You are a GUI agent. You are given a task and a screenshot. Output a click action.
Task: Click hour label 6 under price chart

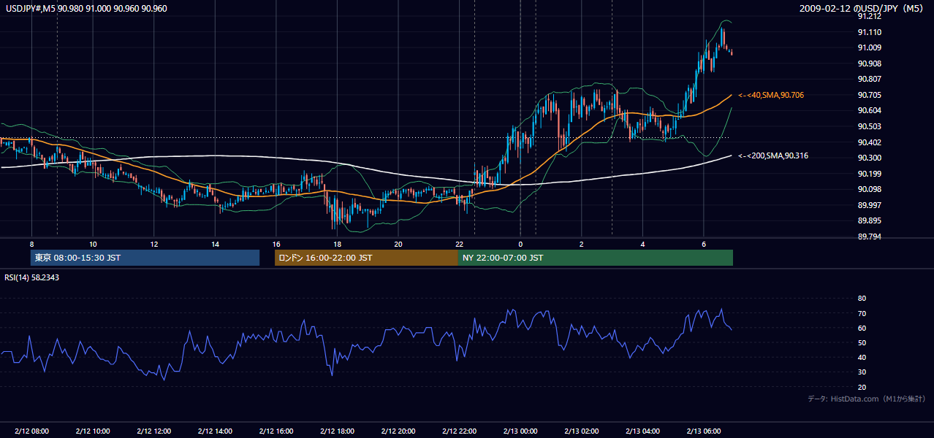[x=703, y=244]
